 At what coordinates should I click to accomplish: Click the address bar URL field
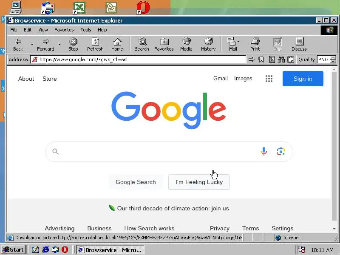pyautogui.click(x=138, y=59)
